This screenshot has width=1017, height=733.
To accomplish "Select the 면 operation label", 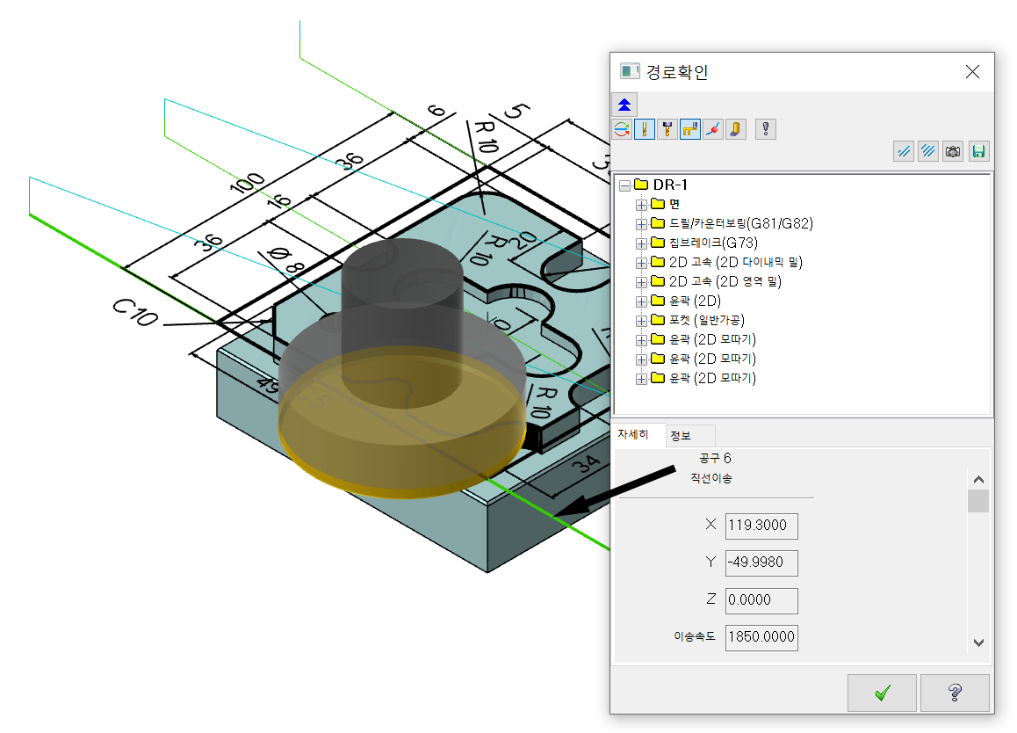I will (674, 204).
